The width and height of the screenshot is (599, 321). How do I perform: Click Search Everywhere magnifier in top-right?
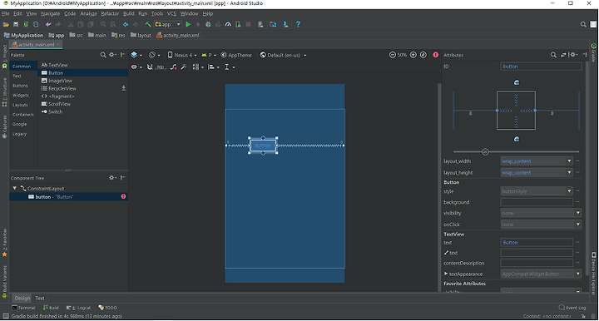583,24
